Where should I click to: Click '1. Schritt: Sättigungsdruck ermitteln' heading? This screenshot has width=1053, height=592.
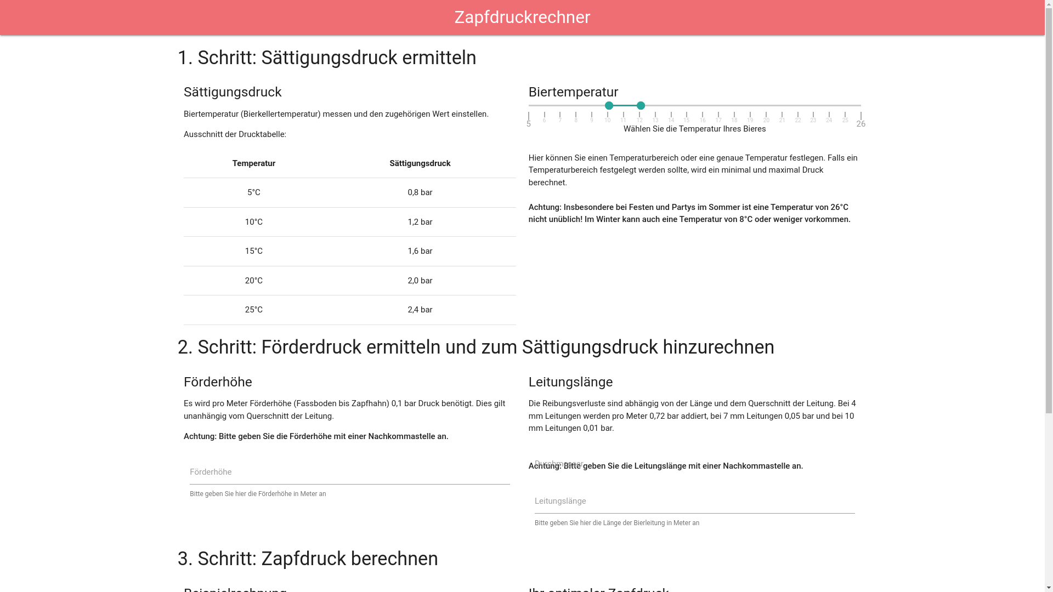(327, 58)
